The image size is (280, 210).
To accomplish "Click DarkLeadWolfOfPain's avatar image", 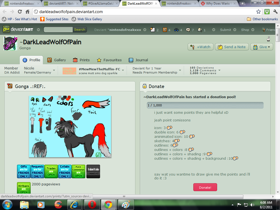I will point(10,43).
